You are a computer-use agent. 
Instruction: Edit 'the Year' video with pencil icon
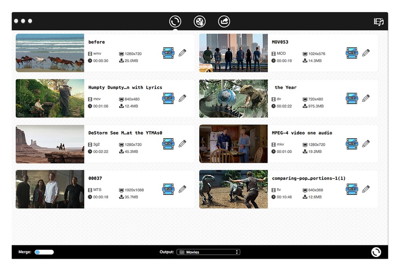click(366, 98)
